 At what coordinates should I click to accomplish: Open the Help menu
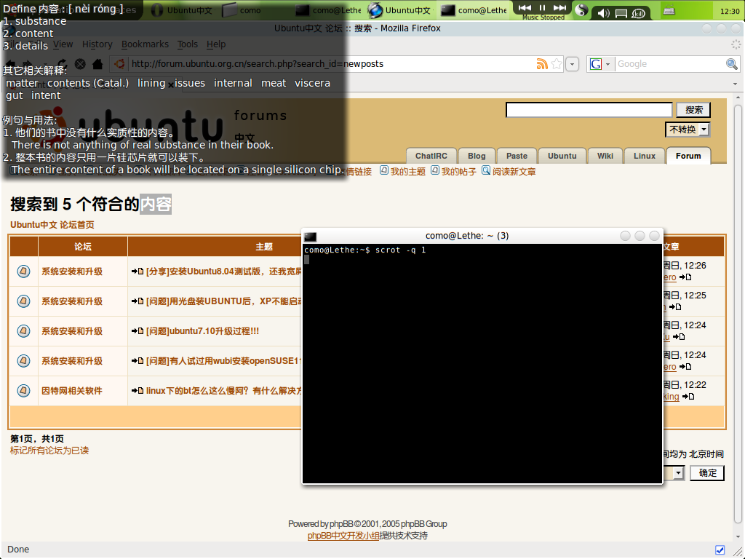(x=216, y=44)
